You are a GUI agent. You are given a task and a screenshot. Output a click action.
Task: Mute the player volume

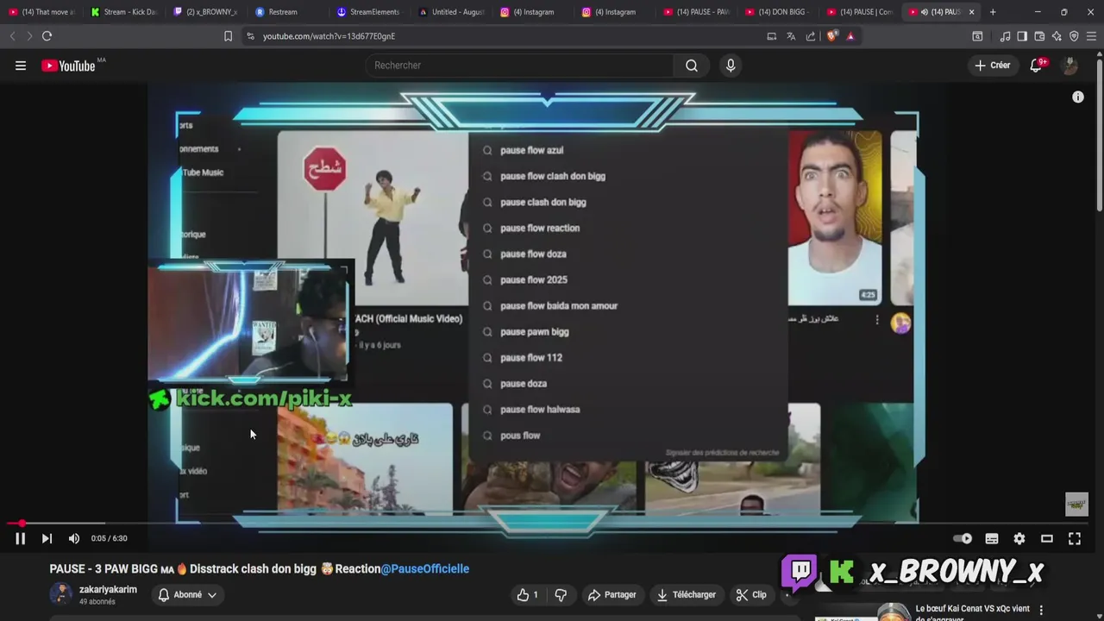pyautogui.click(x=74, y=538)
